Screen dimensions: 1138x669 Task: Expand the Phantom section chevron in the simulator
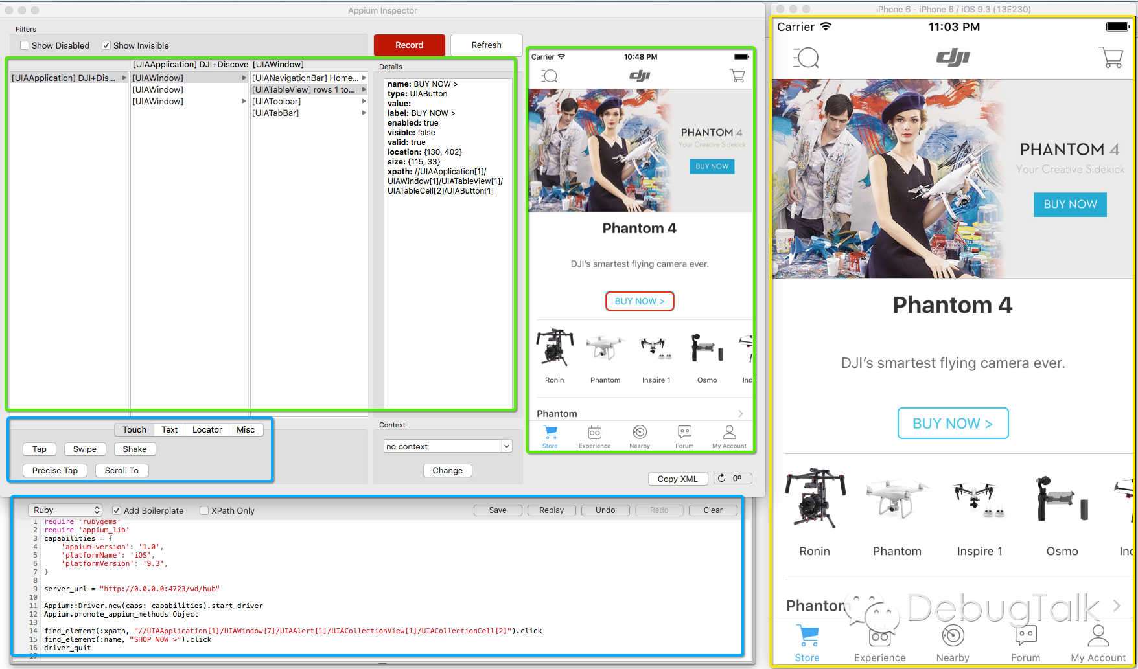pos(1117,606)
